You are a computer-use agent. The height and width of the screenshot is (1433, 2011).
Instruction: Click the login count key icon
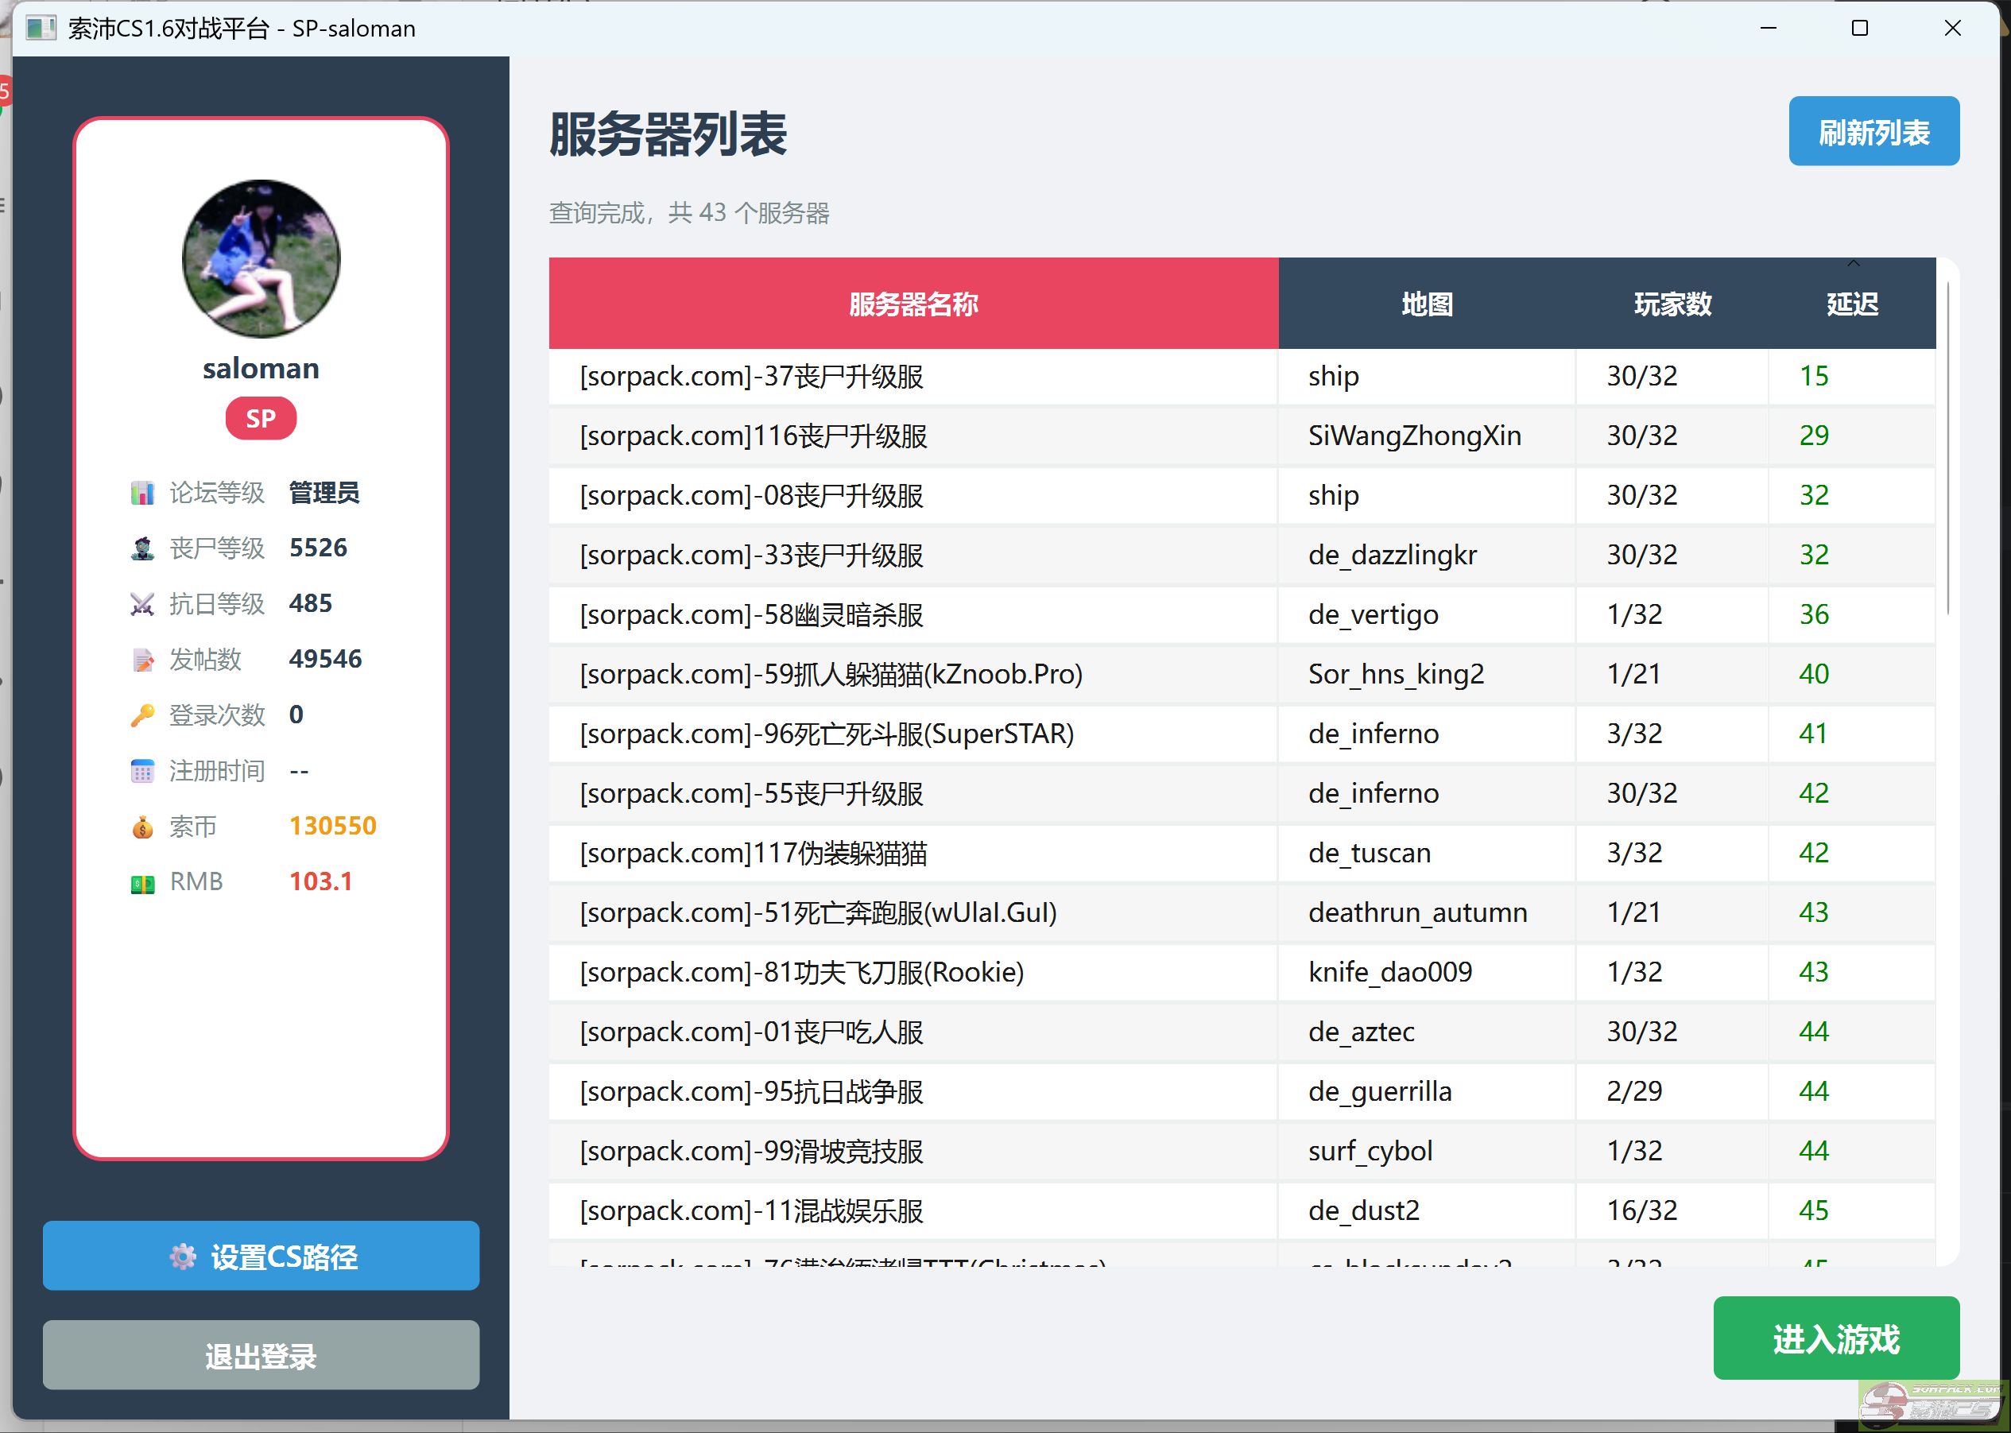coord(142,715)
